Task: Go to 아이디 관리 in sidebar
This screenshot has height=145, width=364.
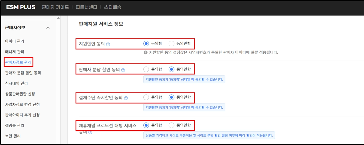Action: click(x=15, y=41)
